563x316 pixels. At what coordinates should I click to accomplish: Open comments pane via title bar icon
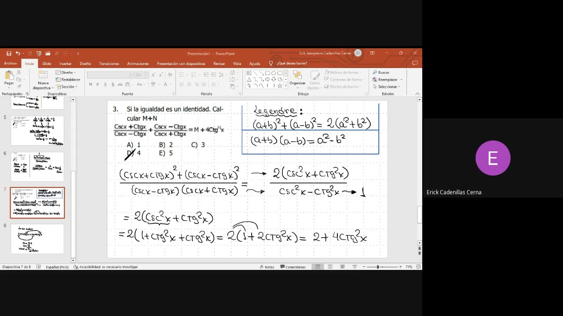click(415, 63)
